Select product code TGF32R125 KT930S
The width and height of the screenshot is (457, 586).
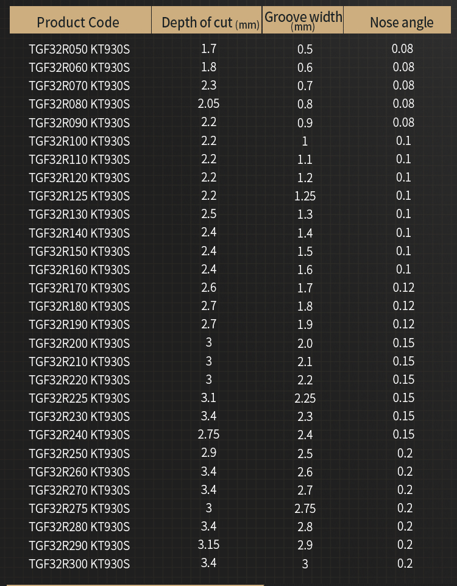[79, 196]
